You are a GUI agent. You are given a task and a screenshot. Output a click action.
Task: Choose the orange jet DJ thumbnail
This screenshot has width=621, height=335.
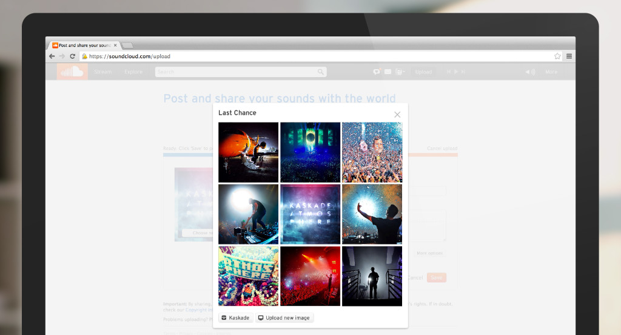[x=248, y=152]
